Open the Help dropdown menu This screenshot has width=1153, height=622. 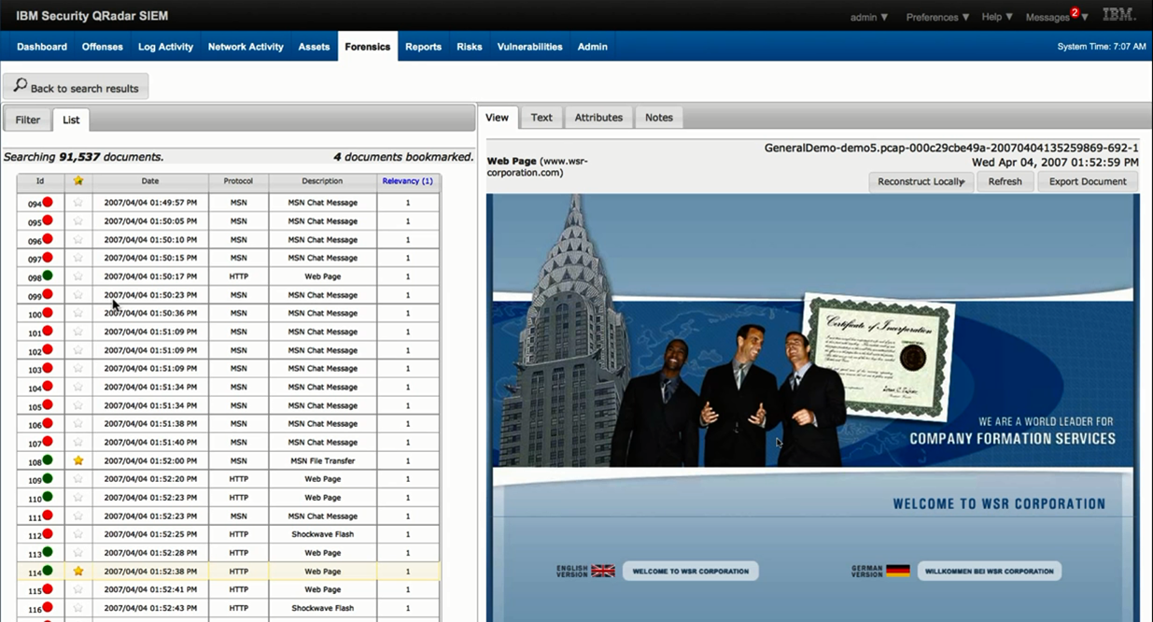997,17
